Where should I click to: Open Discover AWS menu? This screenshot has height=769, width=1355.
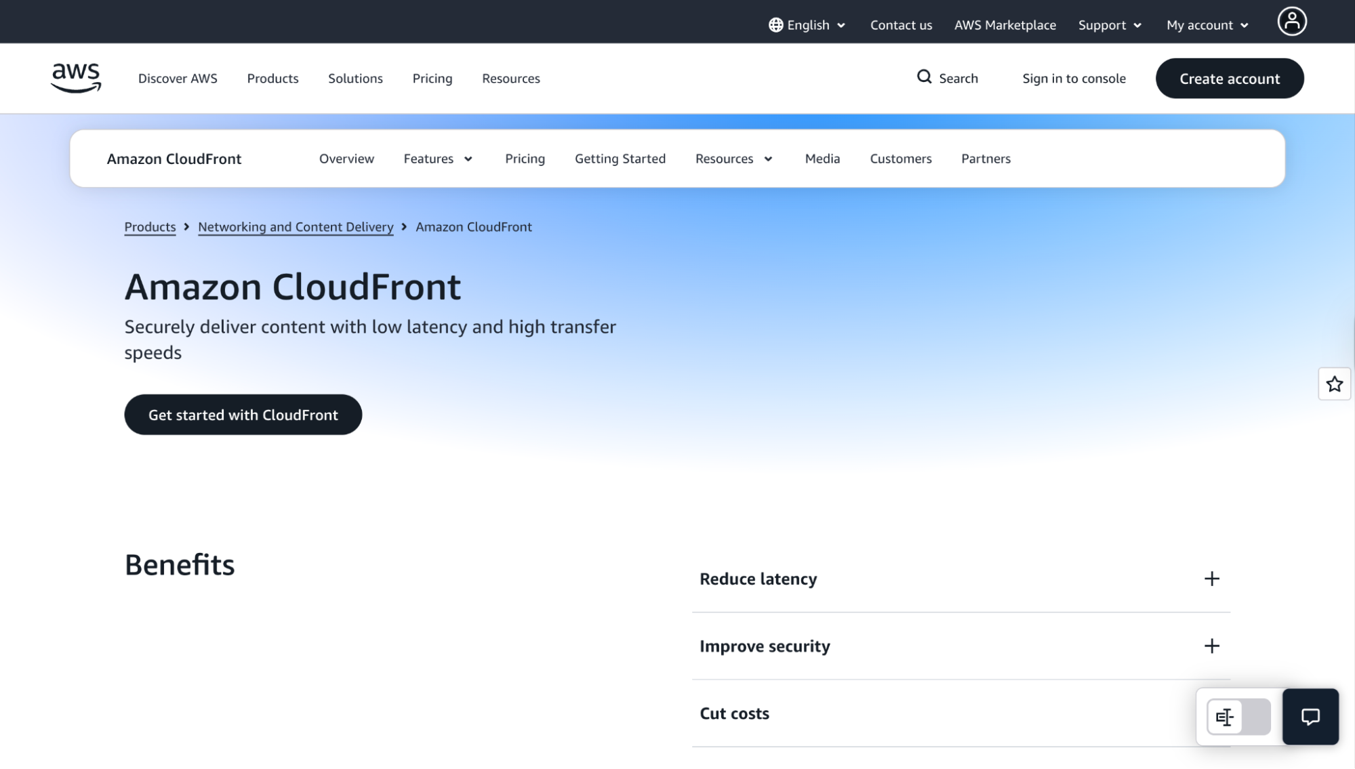[178, 79]
